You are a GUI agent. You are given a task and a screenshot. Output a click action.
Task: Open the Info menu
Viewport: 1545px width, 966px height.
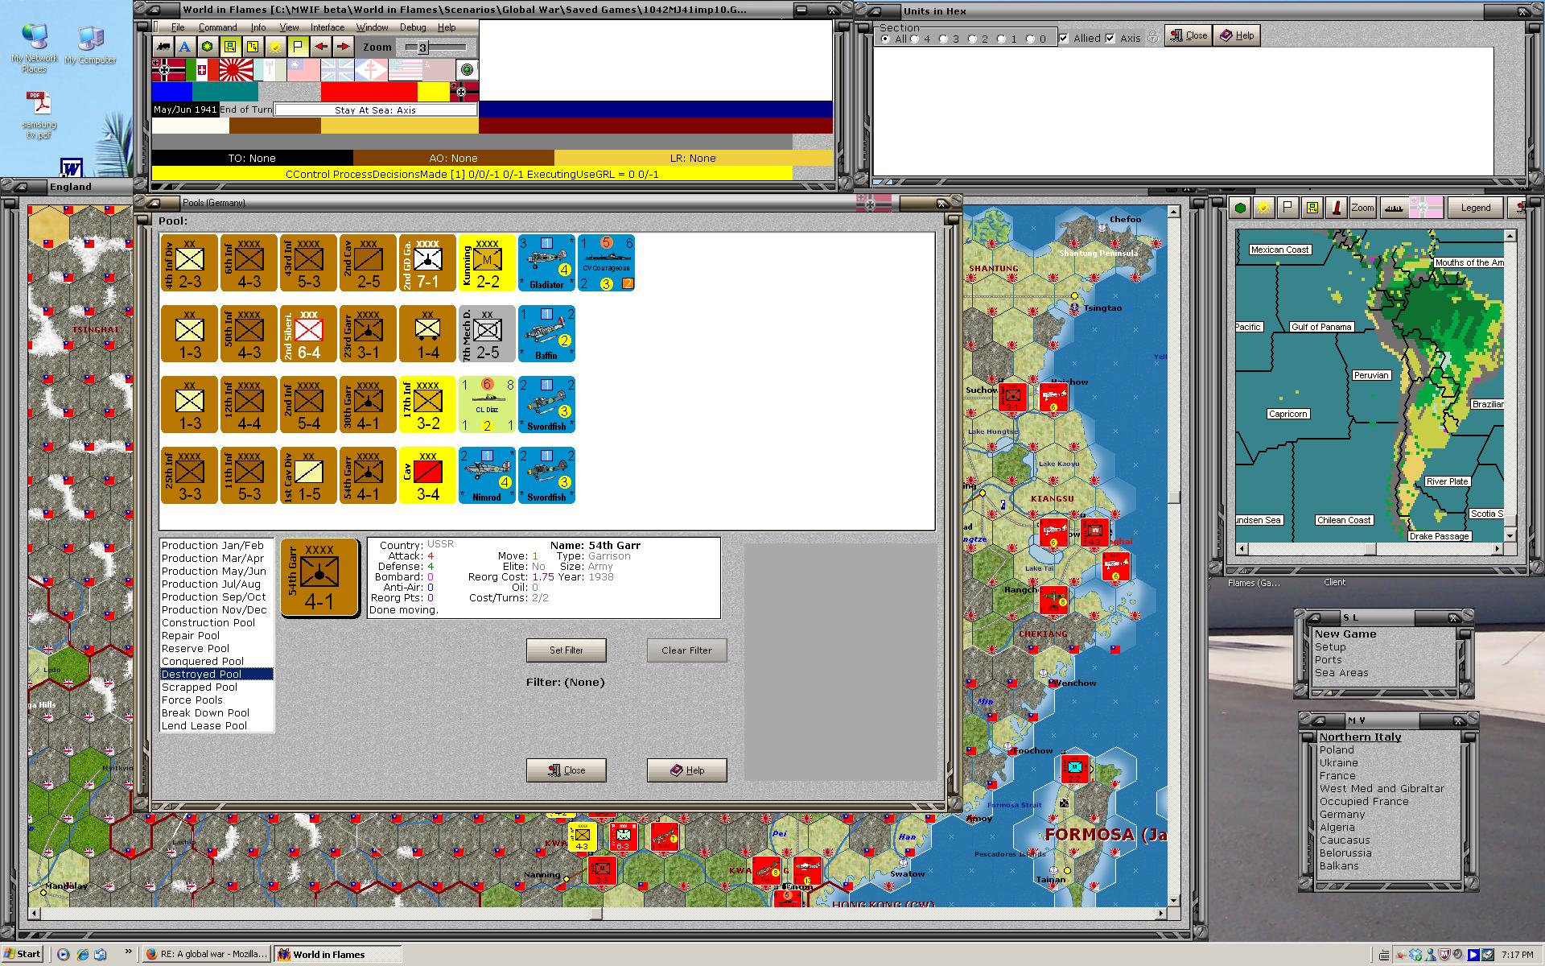pyautogui.click(x=257, y=27)
